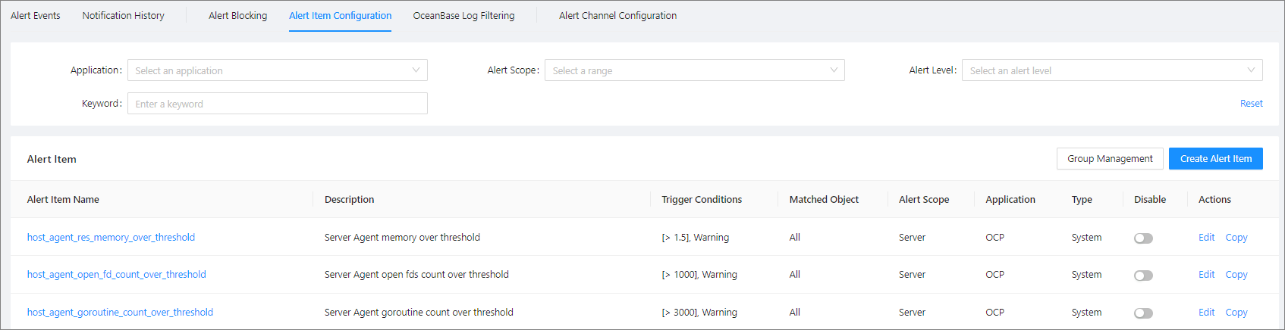Click the Create Alert Item button
Image resolution: width=1285 pixels, height=330 pixels.
[1215, 159]
